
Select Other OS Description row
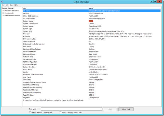pos(92,16)
